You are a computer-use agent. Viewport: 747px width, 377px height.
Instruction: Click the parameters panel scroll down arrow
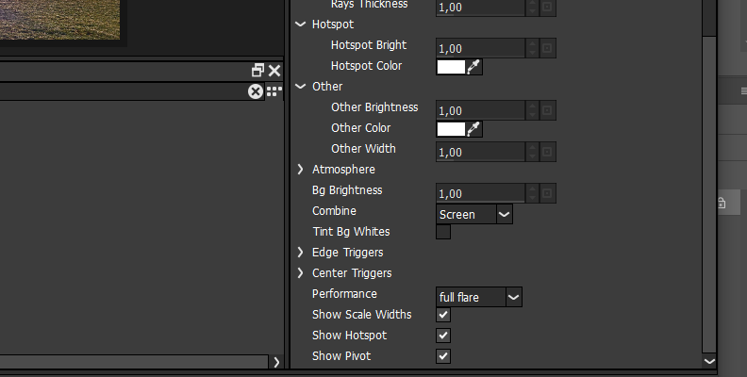[x=709, y=361]
